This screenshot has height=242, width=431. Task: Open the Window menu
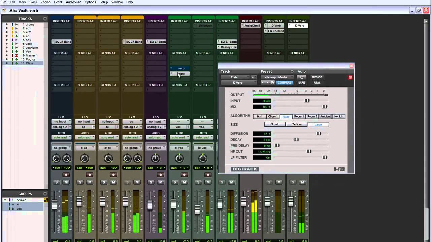pos(117,2)
